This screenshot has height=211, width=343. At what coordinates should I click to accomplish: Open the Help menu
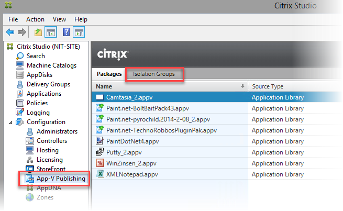pyautogui.click(x=81, y=19)
